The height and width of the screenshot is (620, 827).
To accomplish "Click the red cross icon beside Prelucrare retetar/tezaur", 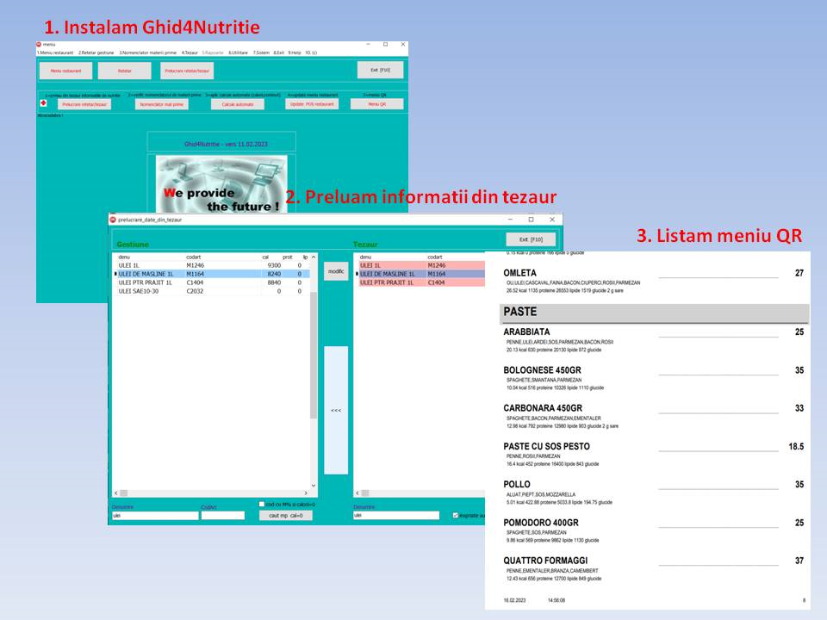I will click(x=43, y=103).
